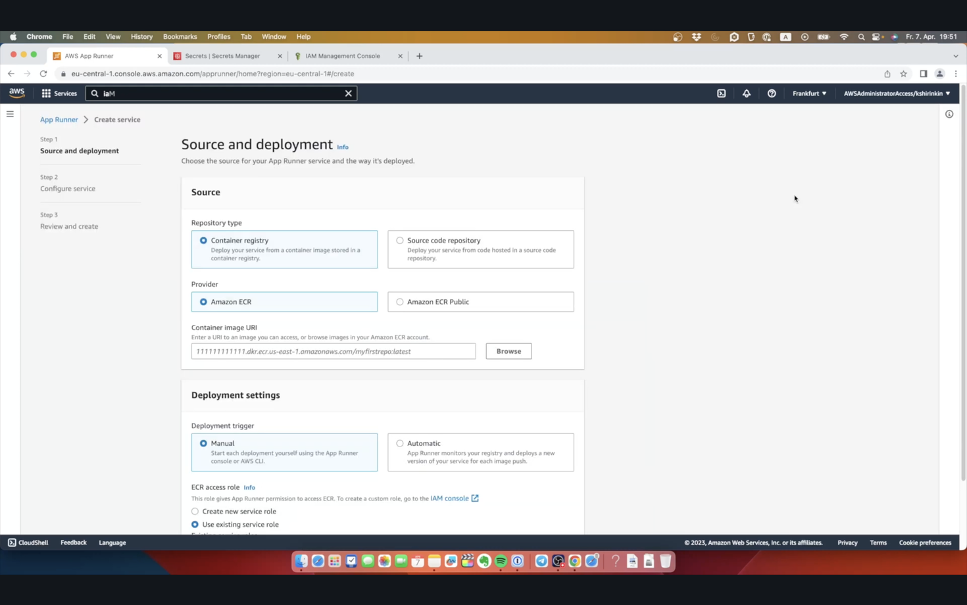Open the Dropbox menu bar icon

tap(696, 37)
